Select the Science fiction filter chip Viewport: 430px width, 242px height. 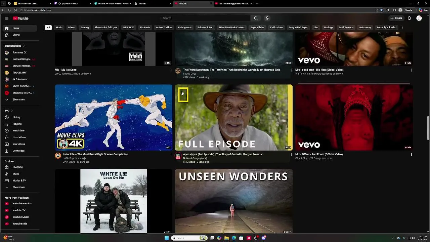click(205, 28)
